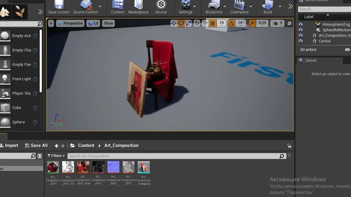Toggle visibility of Cactus actor
This screenshot has height=197, width=351.
click(x=300, y=41)
